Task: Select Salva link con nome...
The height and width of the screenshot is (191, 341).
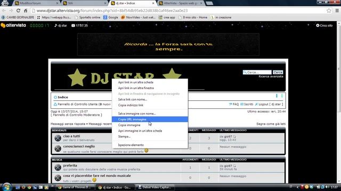Action: click(150, 99)
